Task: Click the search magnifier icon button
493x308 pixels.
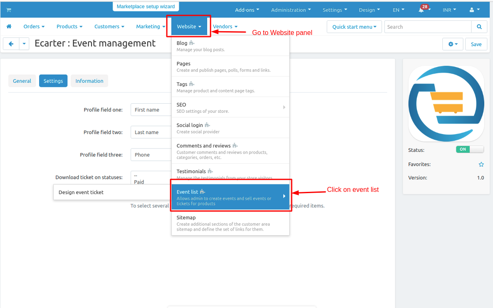Action: (479, 27)
